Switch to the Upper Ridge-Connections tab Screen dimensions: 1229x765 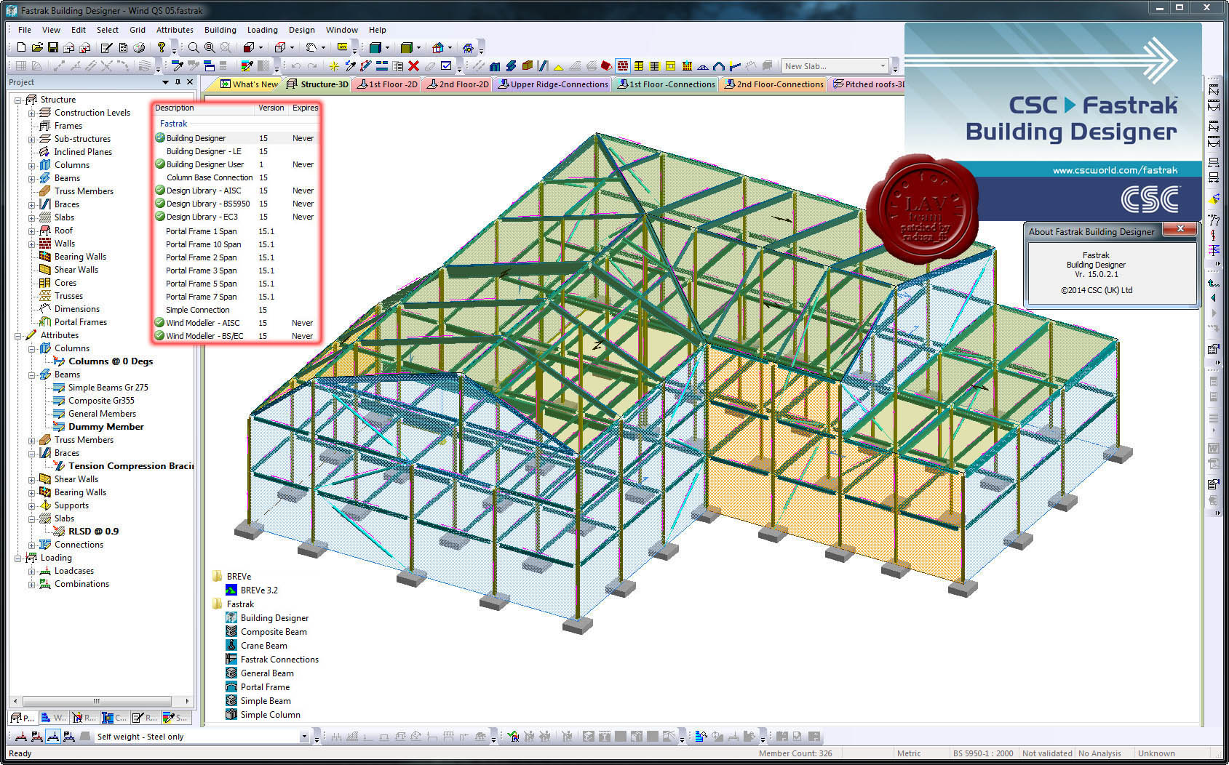point(553,84)
